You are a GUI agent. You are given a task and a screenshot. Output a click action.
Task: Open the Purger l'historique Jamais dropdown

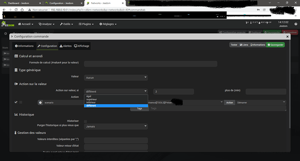116,126
